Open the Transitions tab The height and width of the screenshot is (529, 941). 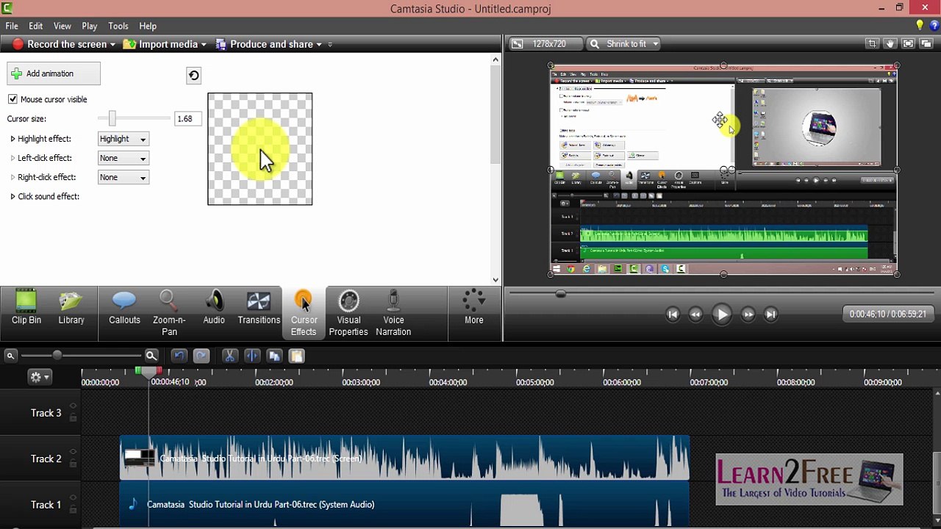tap(259, 309)
